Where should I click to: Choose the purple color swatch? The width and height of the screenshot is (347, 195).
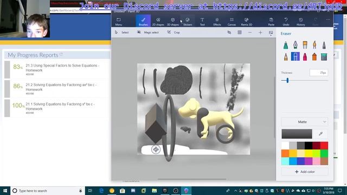(x=309, y=161)
